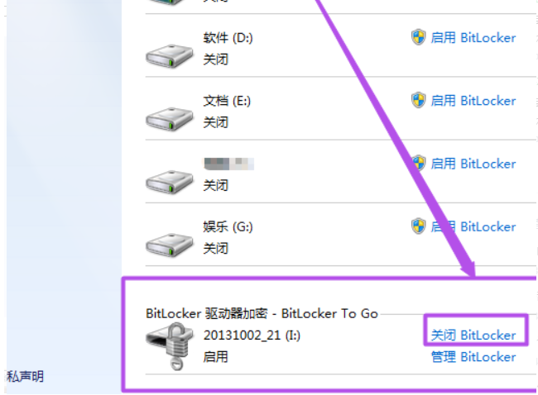Click the shield icon for drive D:
This screenshot has width=538, height=395.
(x=418, y=37)
